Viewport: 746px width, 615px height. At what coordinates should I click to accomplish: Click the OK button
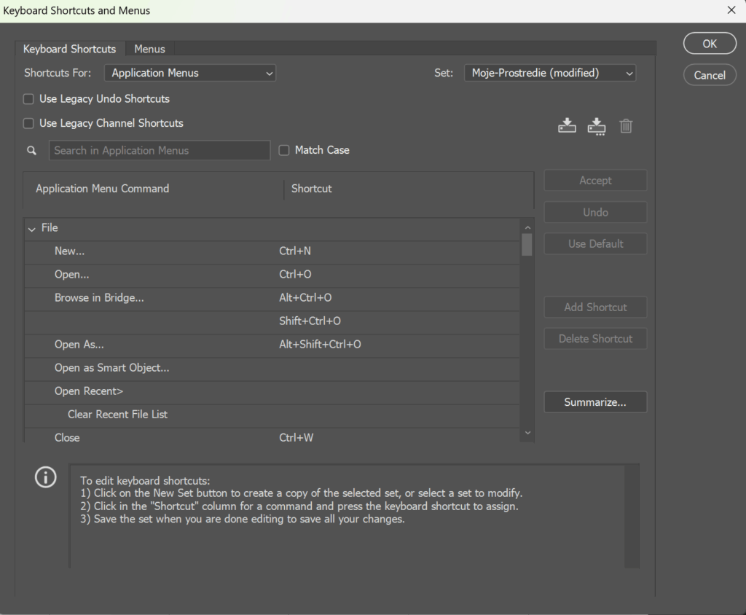(710, 44)
